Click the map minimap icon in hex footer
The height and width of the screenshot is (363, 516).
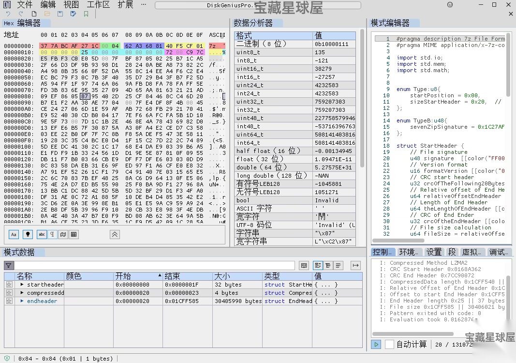pyautogui.click(x=63, y=235)
